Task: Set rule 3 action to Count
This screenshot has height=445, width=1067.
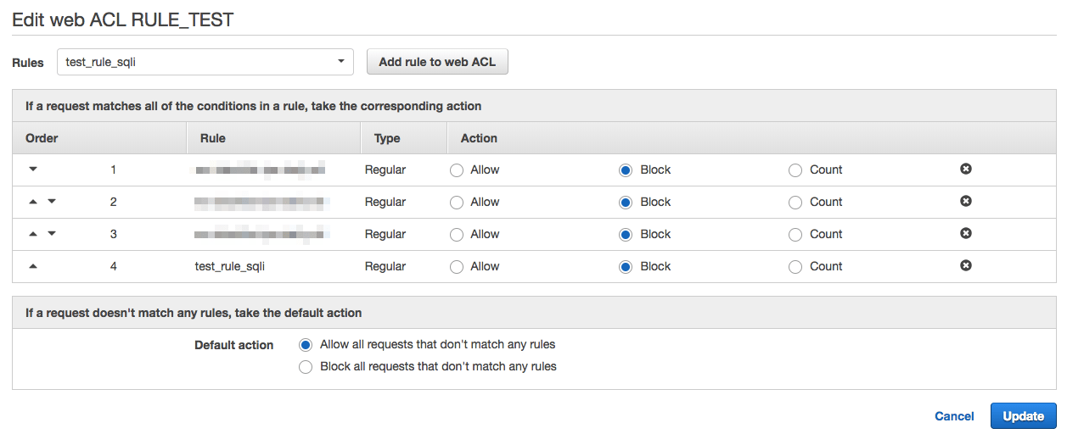Action: pos(795,235)
